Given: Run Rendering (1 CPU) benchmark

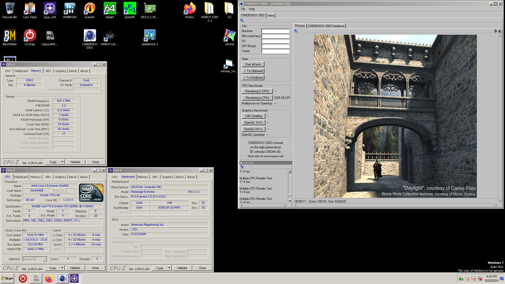Looking at the screenshot, I should [257, 91].
